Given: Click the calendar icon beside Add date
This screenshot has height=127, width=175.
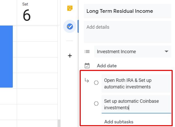Looking at the screenshot, I should [x=87, y=66].
